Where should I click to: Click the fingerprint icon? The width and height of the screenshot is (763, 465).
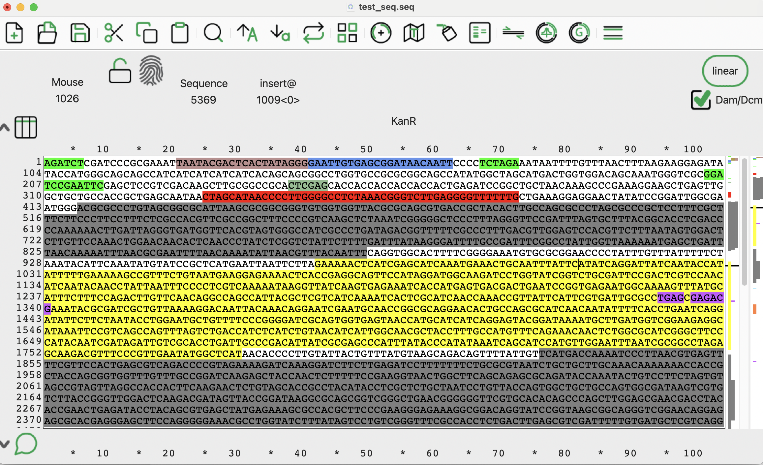[151, 70]
